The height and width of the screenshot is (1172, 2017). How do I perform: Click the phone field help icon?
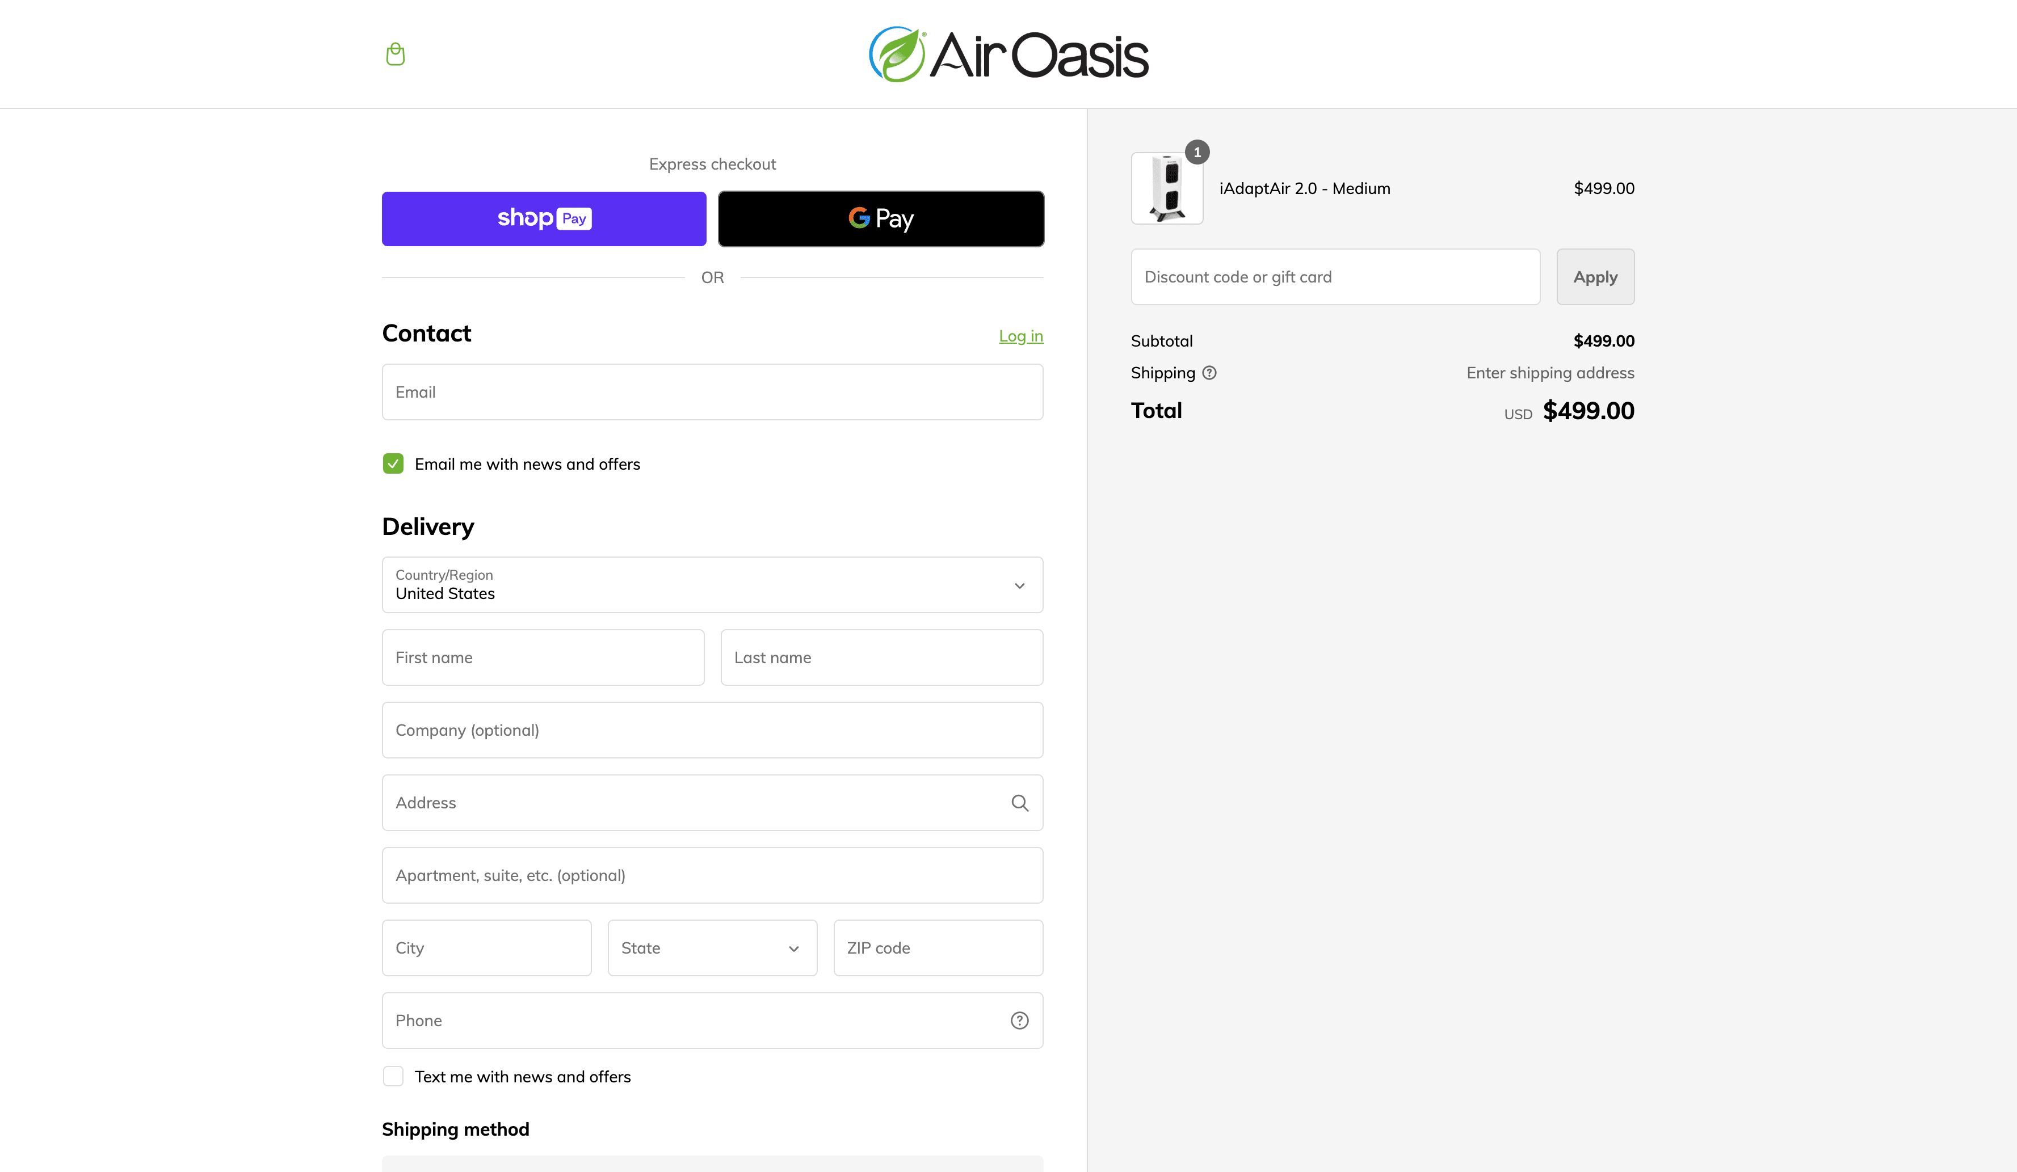pyautogui.click(x=1020, y=1020)
